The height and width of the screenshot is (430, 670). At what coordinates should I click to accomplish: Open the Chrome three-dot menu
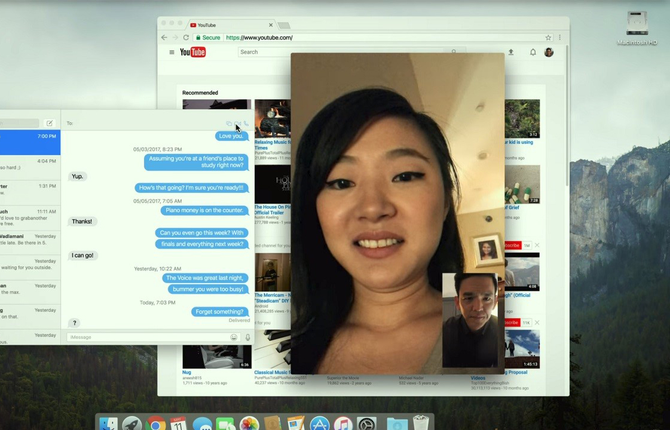click(560, 38)
